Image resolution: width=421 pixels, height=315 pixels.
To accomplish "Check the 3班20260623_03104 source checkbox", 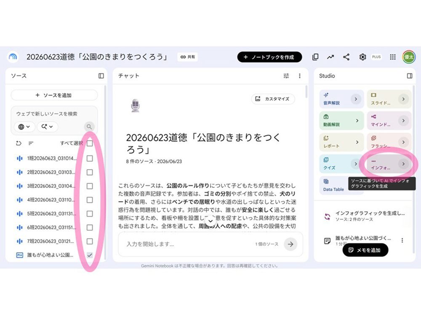I will pos(90,186).
